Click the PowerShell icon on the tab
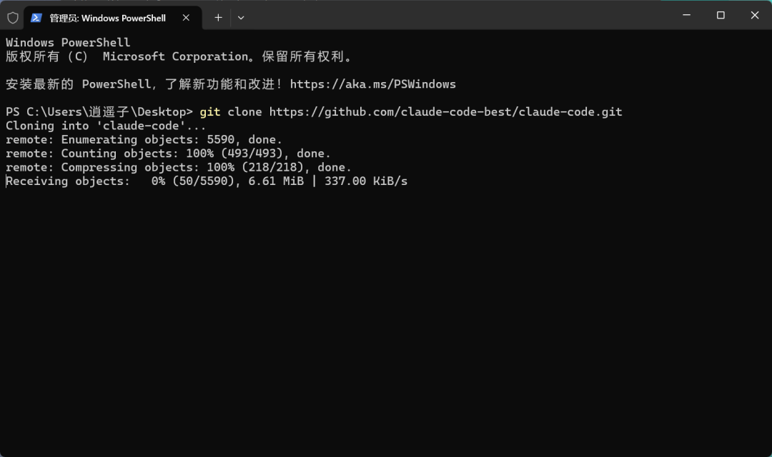 tap(36, 18)
